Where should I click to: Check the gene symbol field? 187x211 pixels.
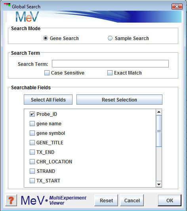pyautogui.click(x=32, y=133)
